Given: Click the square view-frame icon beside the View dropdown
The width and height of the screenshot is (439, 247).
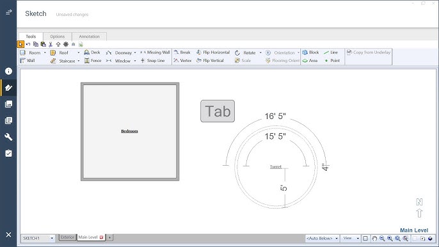Looking at the screenshot, I should pos(365,239).
